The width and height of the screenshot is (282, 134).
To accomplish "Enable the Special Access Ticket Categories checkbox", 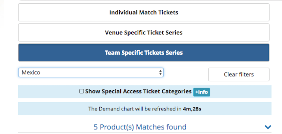I will pyautogui.click(x=82, y=92).
